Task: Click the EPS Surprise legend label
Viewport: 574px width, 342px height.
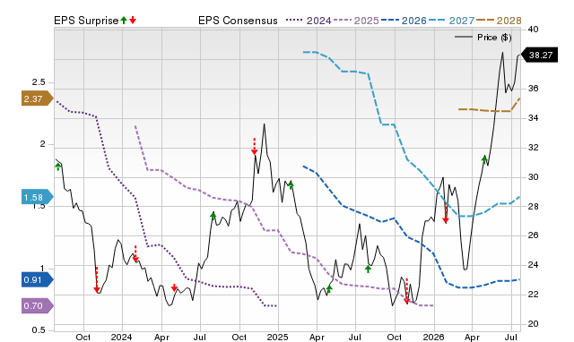Action: click(86, 21)
